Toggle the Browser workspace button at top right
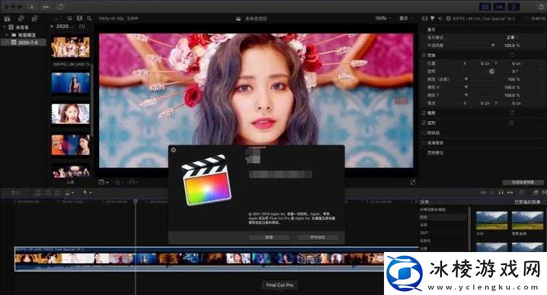547x295 pixels. pos(485,7)
